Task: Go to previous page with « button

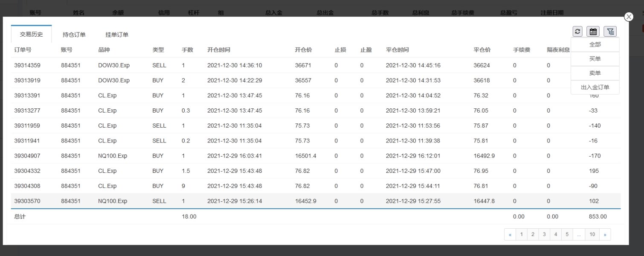Action: click(510, 234)
